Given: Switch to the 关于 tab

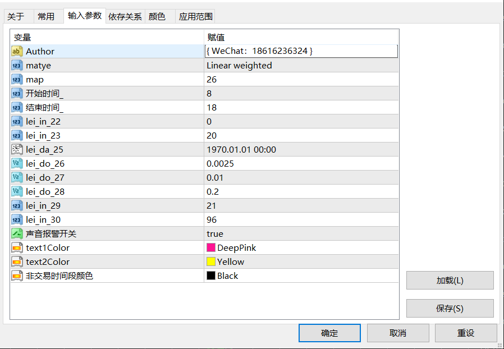Looking at the screenshot, I should [x=19, y=16].
